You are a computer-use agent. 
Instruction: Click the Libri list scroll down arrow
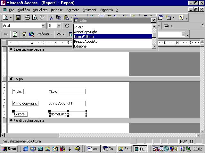click(x=154, y=46)
